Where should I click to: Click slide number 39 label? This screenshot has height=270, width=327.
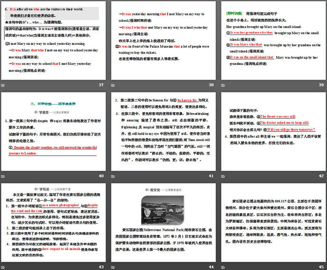(321, 85)
